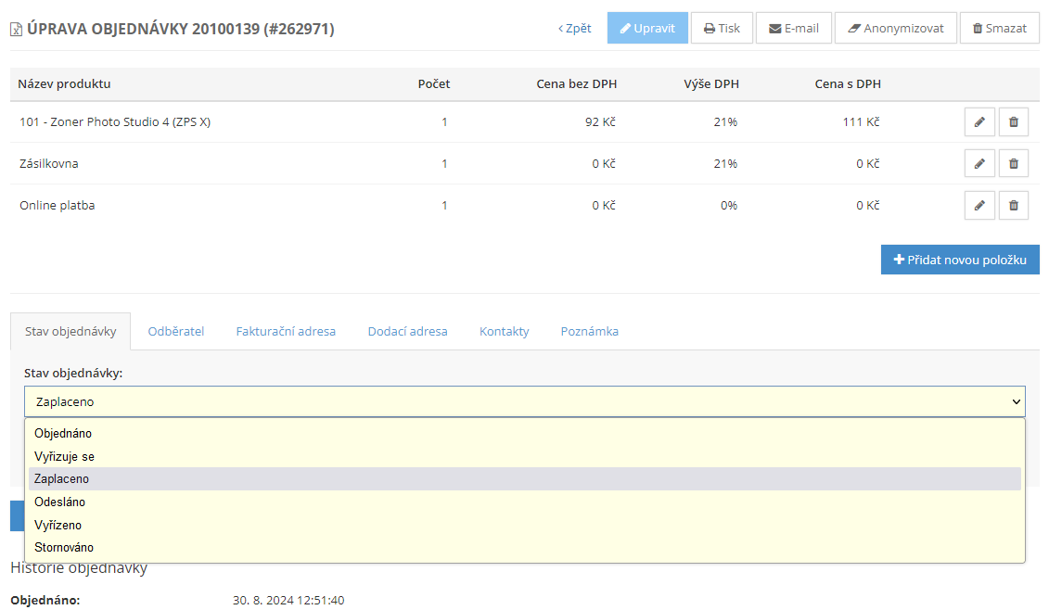Remove the Online platba item with trash icon
1049x610 pixels.
point(1013,205)
